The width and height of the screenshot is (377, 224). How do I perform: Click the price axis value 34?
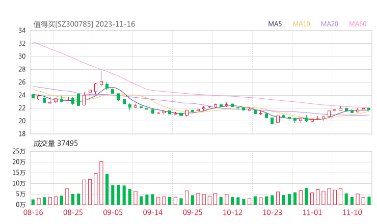(22, 31)
